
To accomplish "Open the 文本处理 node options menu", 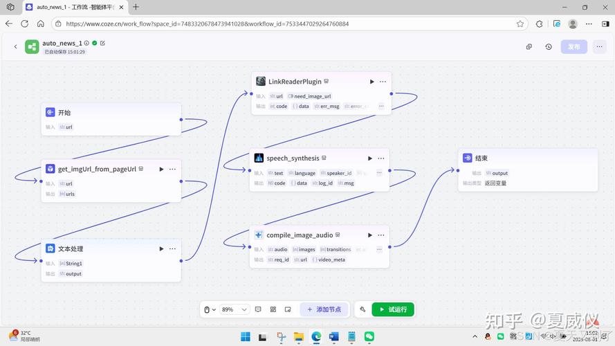I will tap(172, 248).
